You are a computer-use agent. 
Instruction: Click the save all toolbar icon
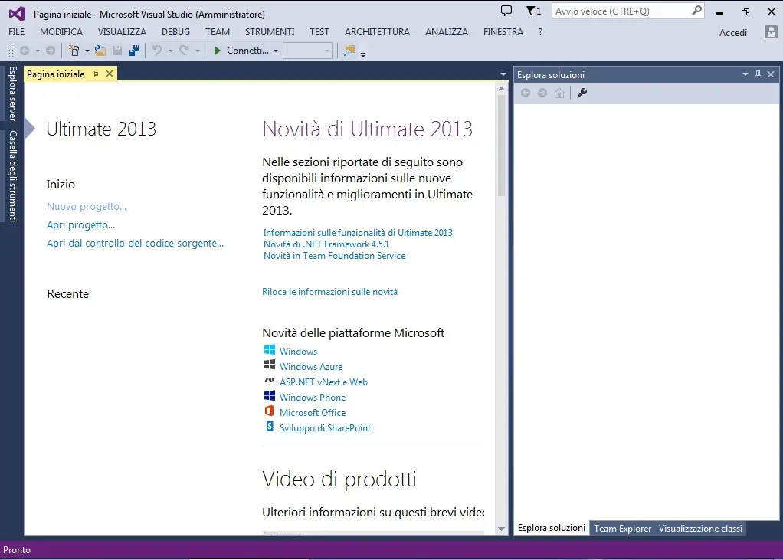click(134, 51)
